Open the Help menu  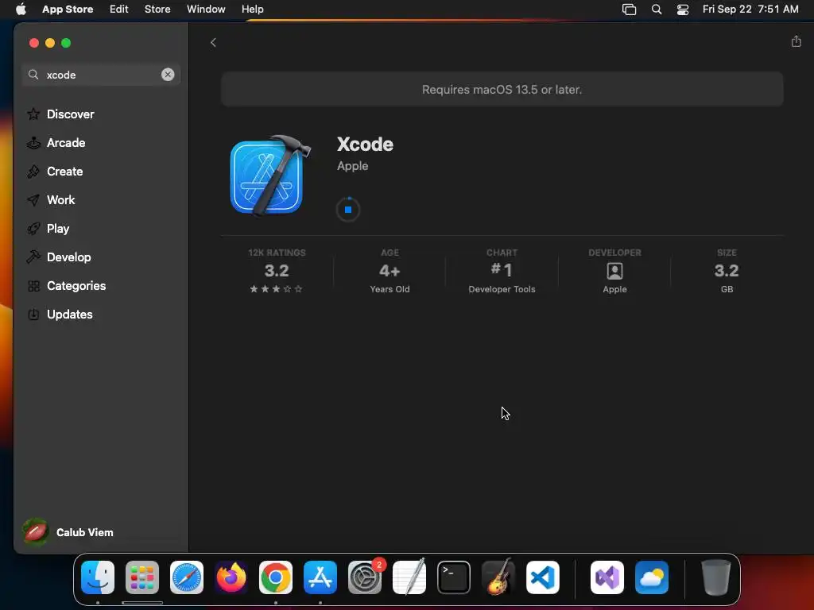252,9
